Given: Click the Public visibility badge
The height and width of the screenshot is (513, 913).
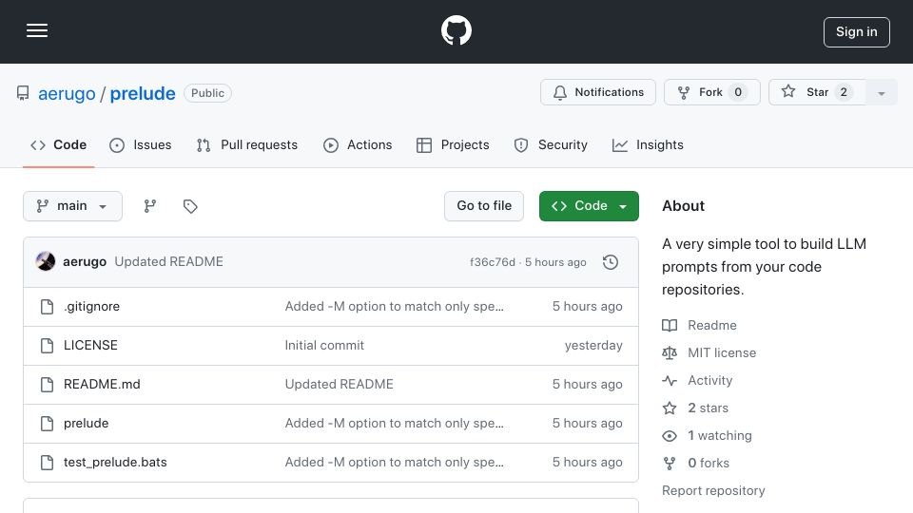Looking at the screenshot, I should click(x=208, y=93).
